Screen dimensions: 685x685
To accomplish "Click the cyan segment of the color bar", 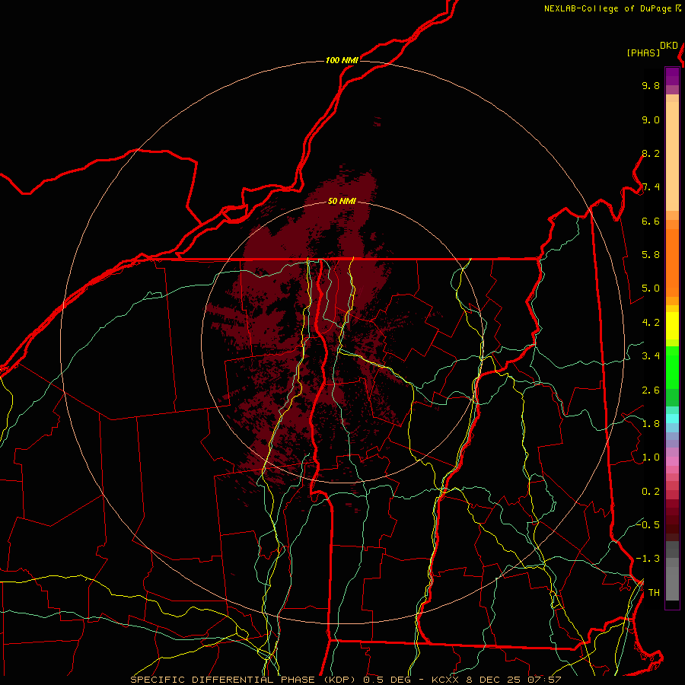I will 672,419.
